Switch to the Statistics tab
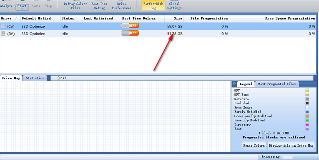 pos(35,78)
